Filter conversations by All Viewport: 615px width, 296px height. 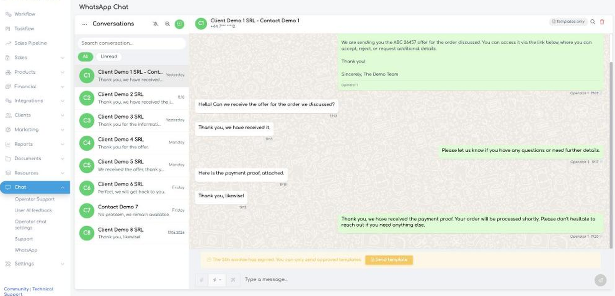pos(86,56)
